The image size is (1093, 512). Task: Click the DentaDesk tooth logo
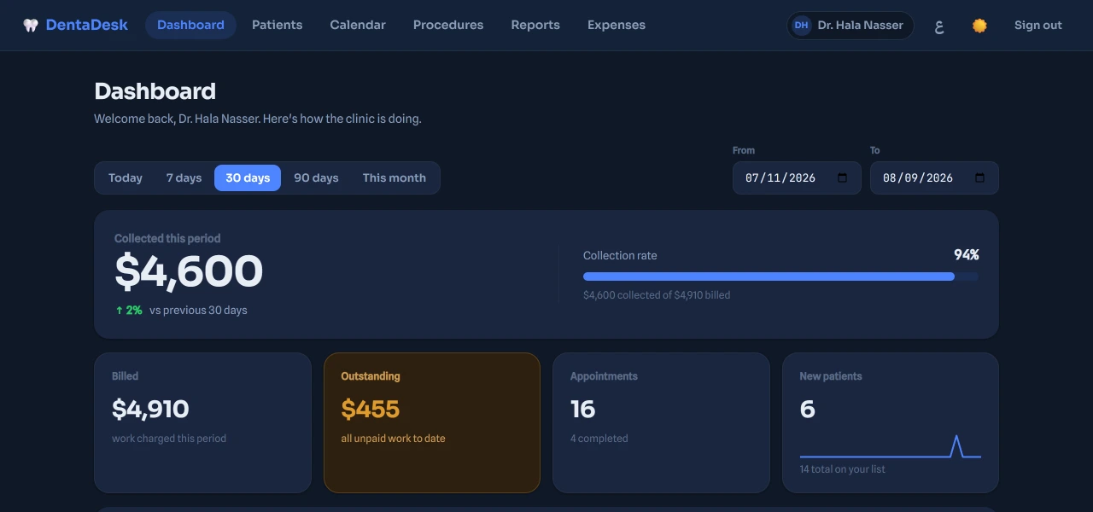31,26
